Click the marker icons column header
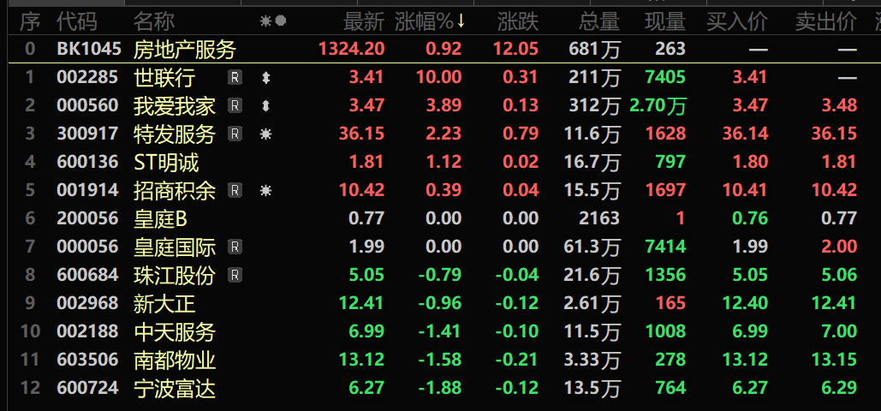This screenshot has width=881, height=411. (273, 21)
